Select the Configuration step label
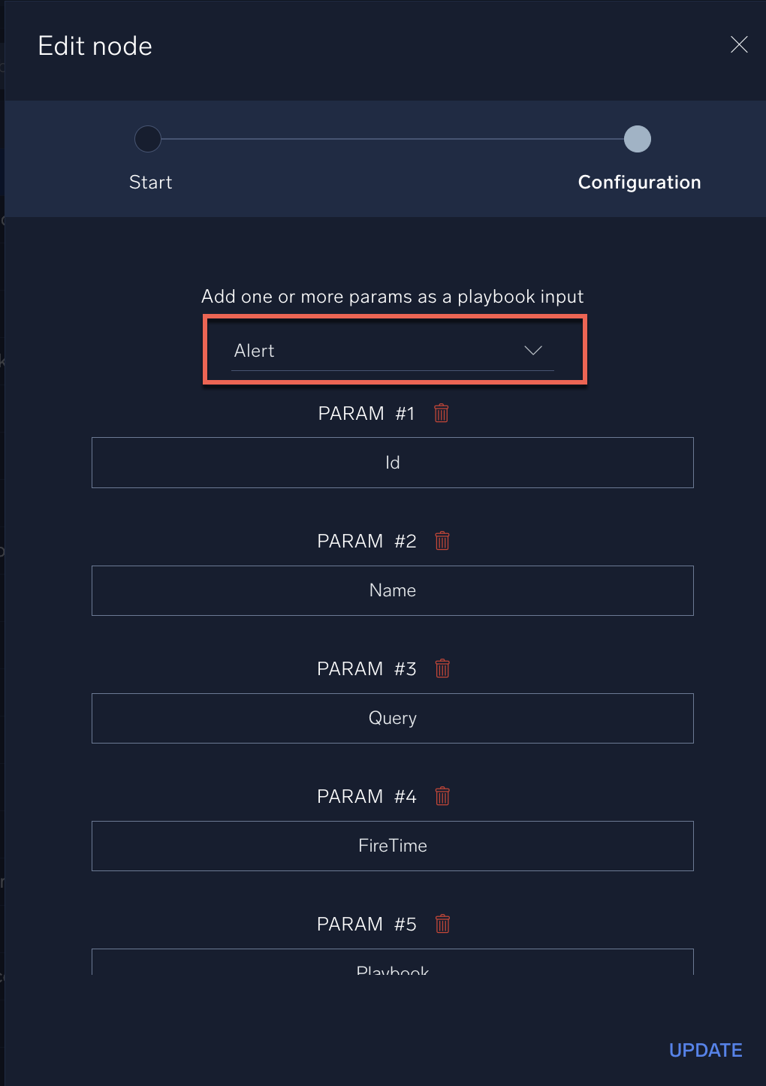Viewport: 766px width, 1086px height. (639, 182)
